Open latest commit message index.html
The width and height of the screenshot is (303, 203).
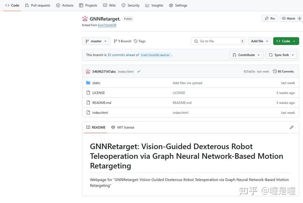(126, 71)
